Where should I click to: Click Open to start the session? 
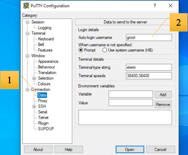coord(130,149)
